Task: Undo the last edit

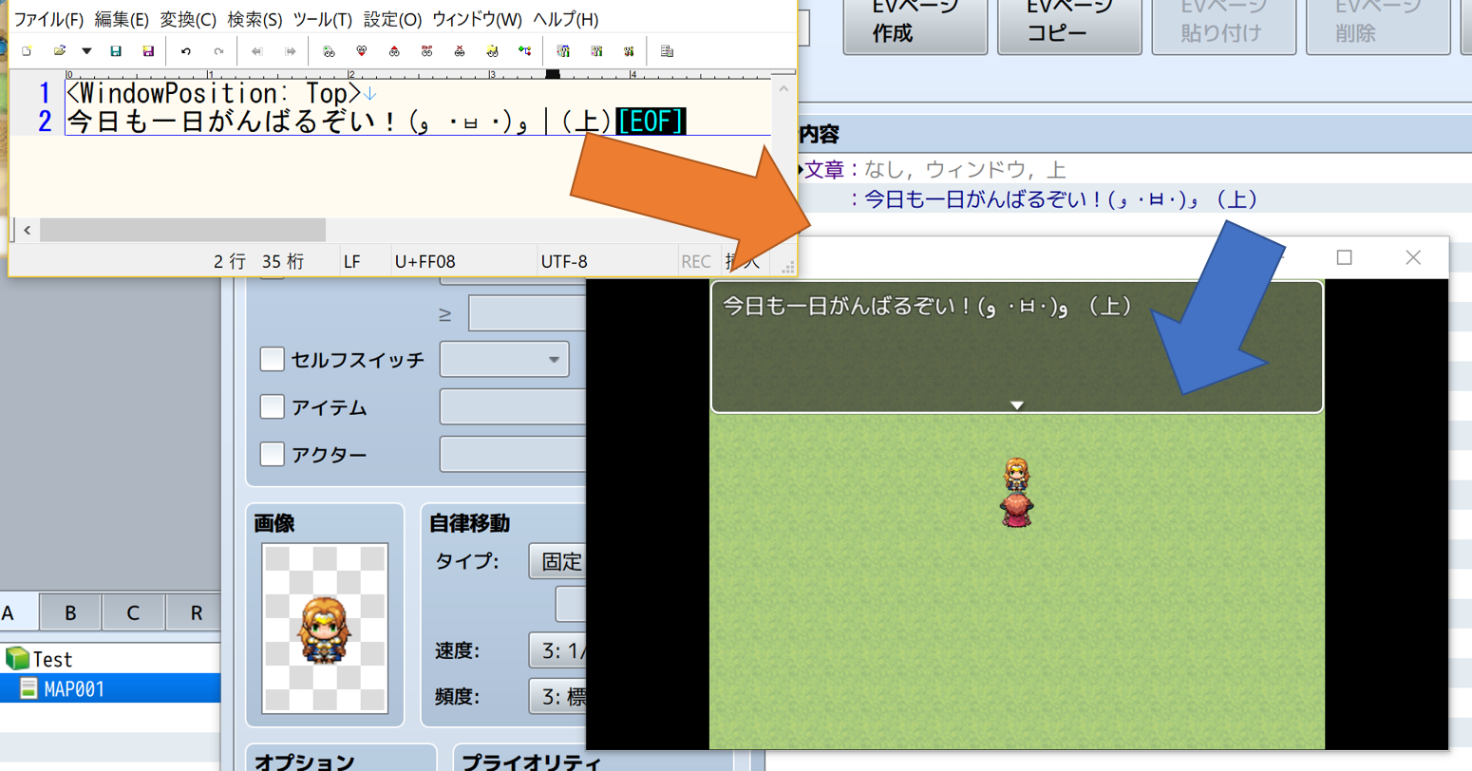Action: [x=186, y=51]
